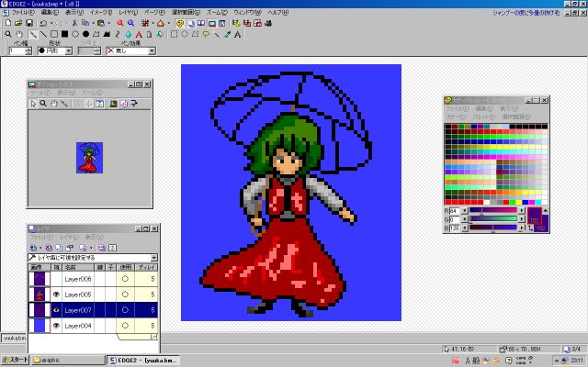
Task: Select the outlined Polygon tool
Action: pos(96,35)
